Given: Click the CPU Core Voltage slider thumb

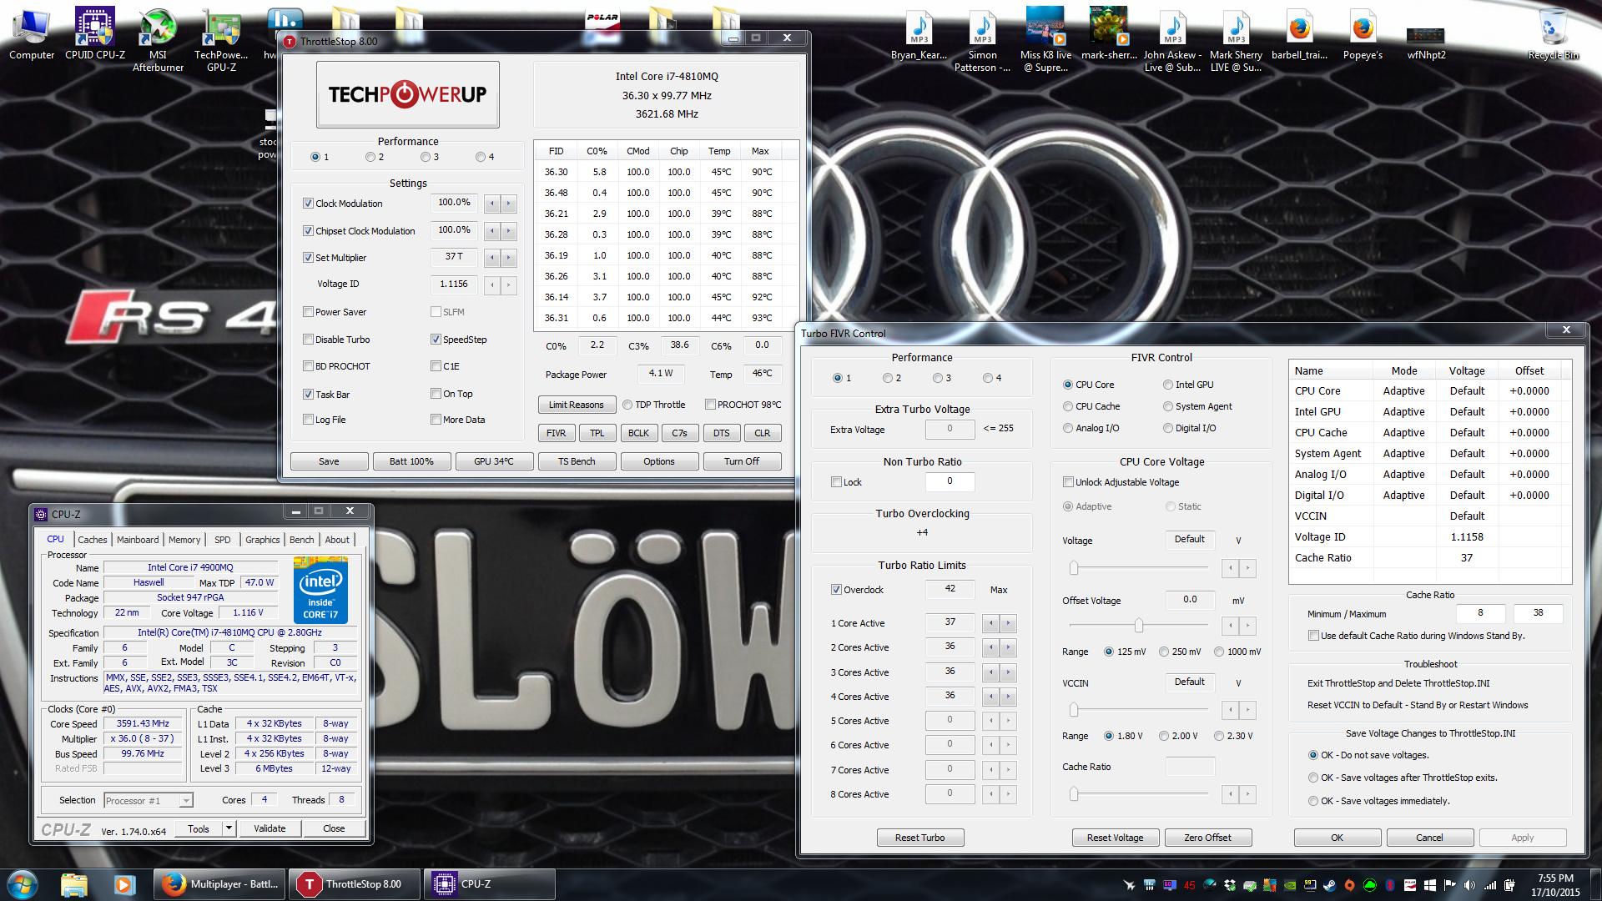Looking at the screenshot, I should [1074, 568].
